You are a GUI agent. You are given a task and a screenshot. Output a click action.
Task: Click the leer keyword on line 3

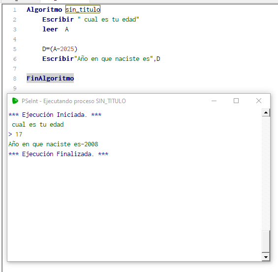[x=50, y=29]
